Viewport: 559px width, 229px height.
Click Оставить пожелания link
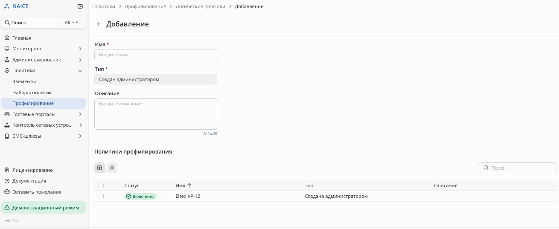[x=37, y=192]
